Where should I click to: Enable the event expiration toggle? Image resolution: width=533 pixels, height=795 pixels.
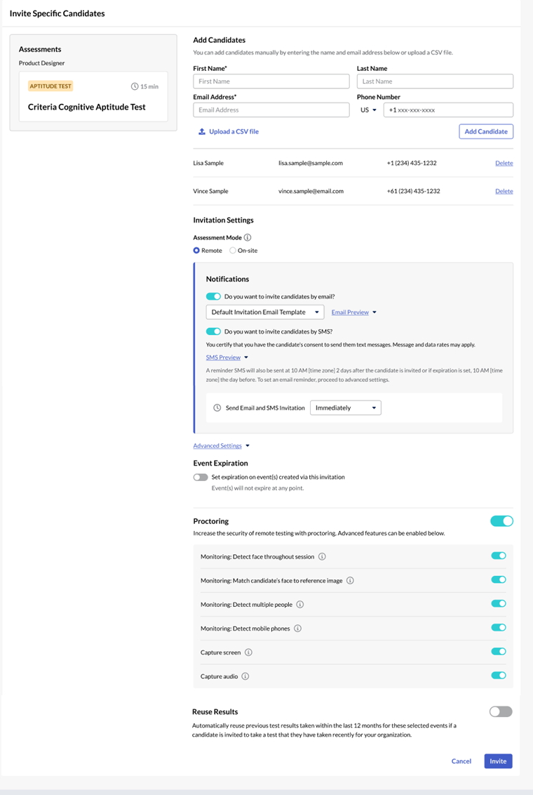click(x=201, y=477)
